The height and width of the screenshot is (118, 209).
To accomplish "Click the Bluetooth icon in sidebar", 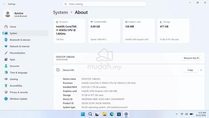I will 6,40.
